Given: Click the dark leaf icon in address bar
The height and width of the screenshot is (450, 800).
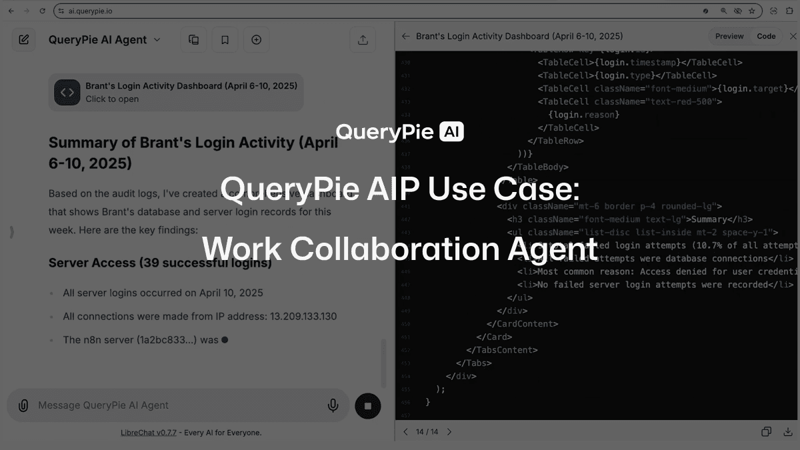Looking at the screenshot, I should pos(706,11).
